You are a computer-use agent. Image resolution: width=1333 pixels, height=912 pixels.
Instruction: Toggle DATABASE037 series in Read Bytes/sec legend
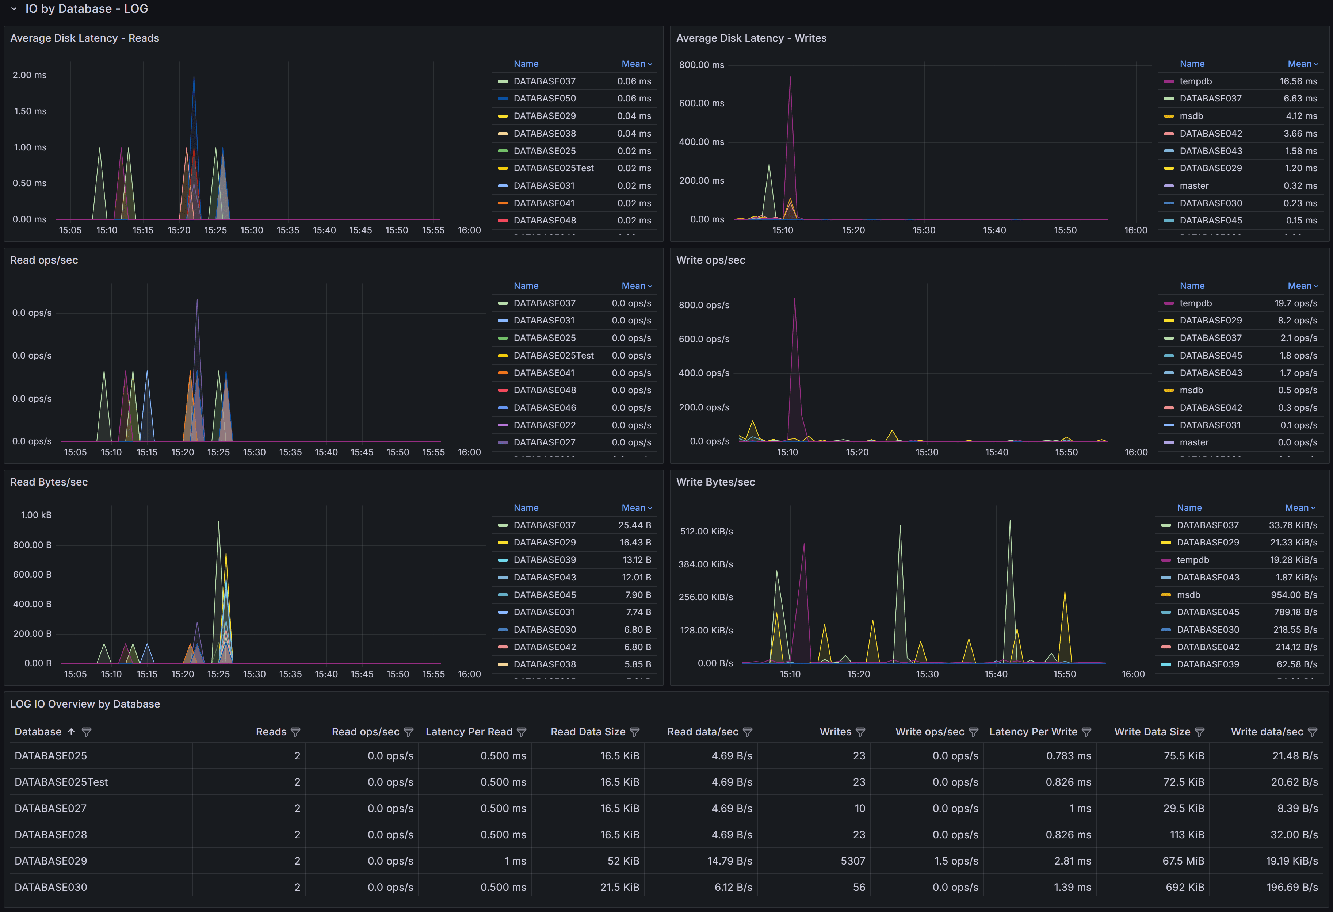tap(544, 525)
